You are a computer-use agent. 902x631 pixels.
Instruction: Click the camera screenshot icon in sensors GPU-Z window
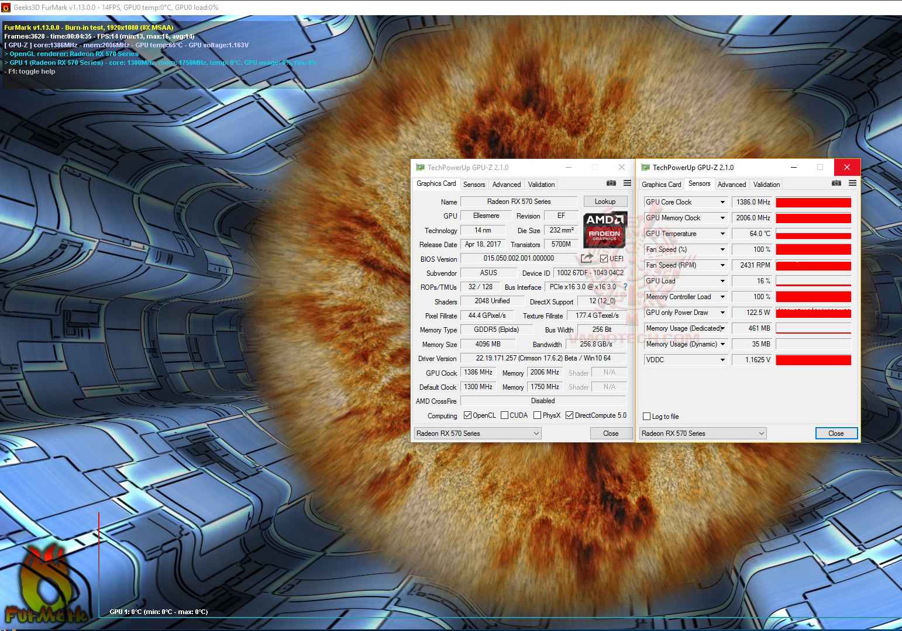click(836, 183)
